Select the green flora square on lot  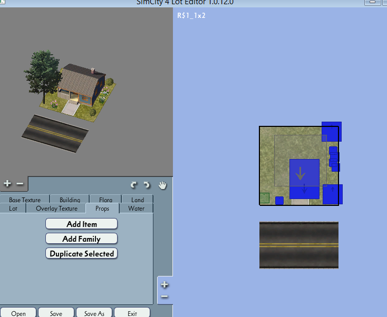(x=264, y=198)
